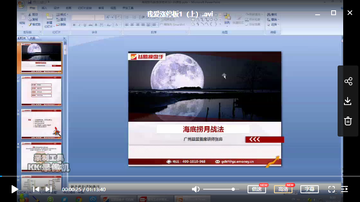Screen dimensions: 360x202
Task: Toggle text shadow formatting
Action: [96, 25]
